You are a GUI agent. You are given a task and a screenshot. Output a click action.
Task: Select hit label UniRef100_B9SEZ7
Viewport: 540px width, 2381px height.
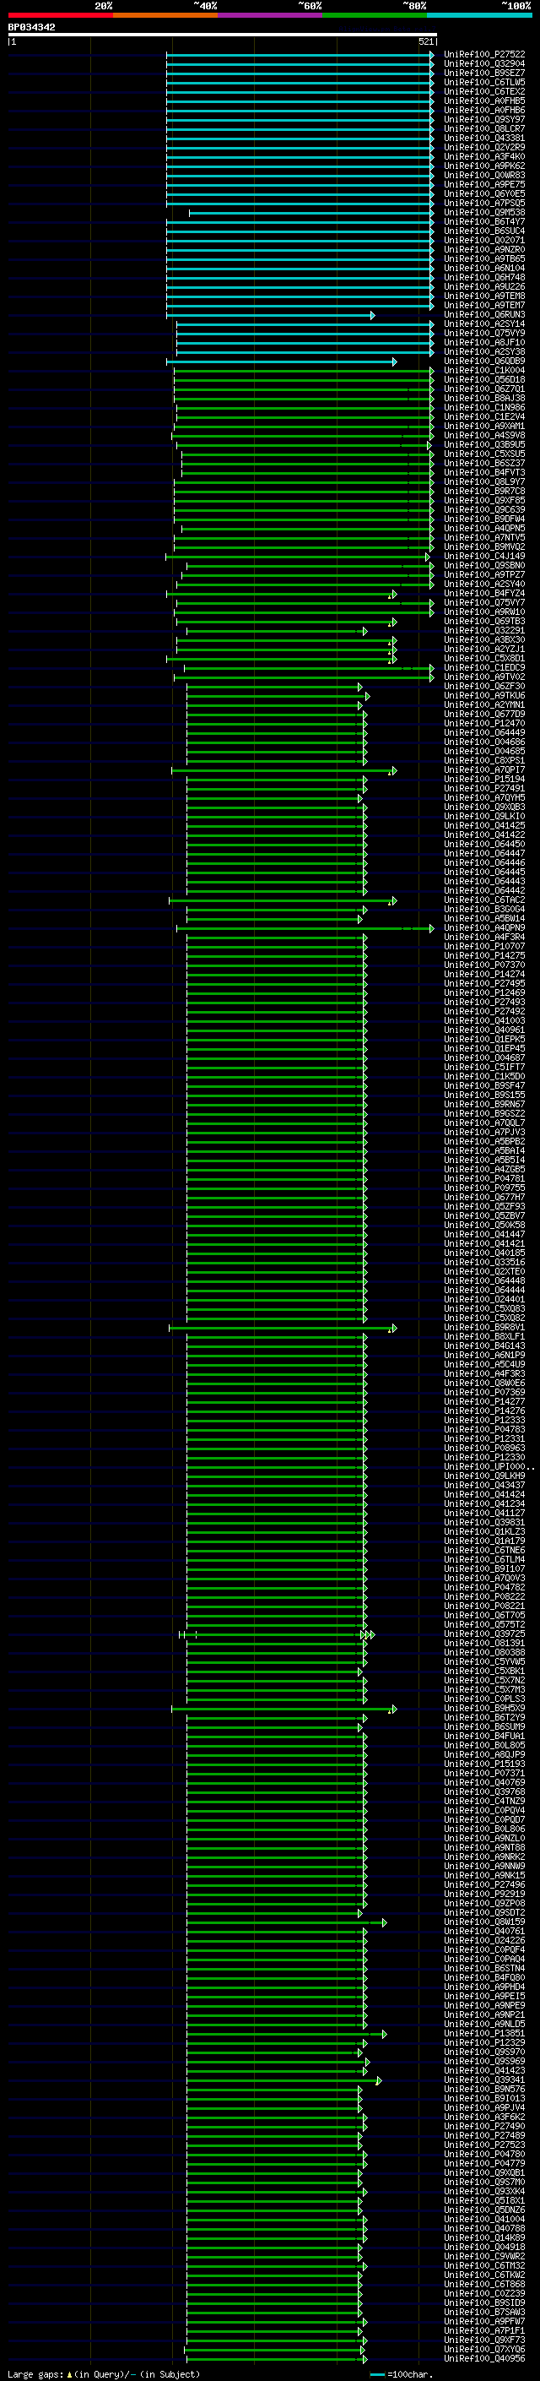(483, 73)
